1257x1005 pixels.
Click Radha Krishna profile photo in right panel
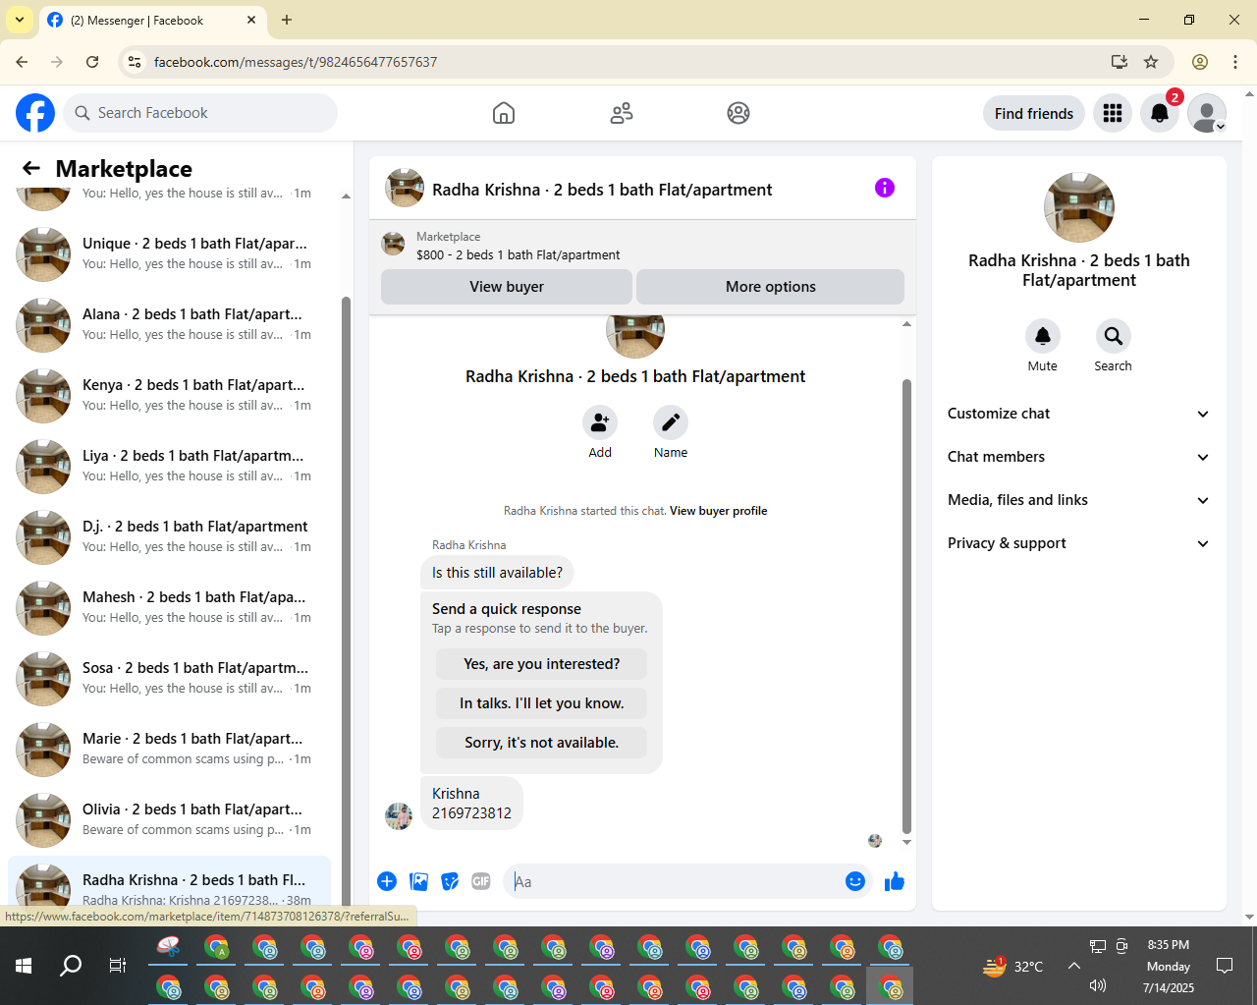(1079, 207)
